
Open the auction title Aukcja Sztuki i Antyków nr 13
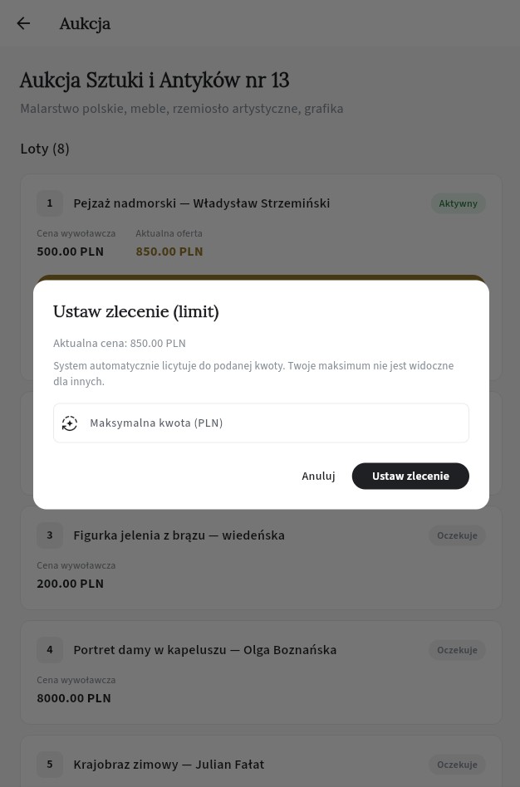(x=154, y=80)
